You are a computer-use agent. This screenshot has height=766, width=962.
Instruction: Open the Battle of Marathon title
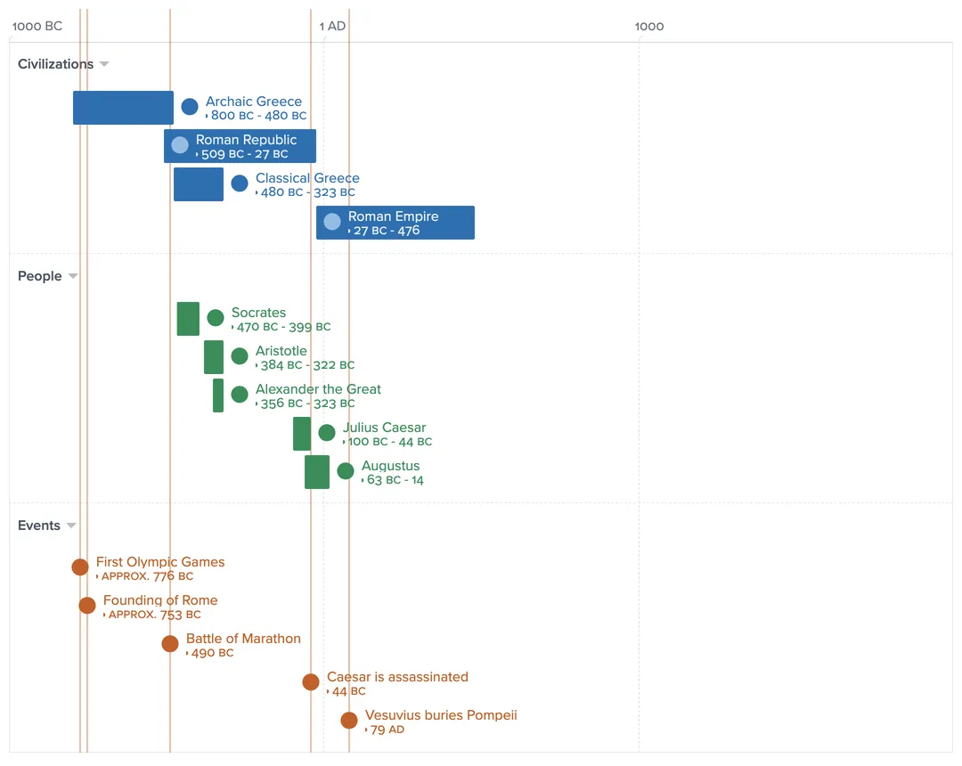243,639
